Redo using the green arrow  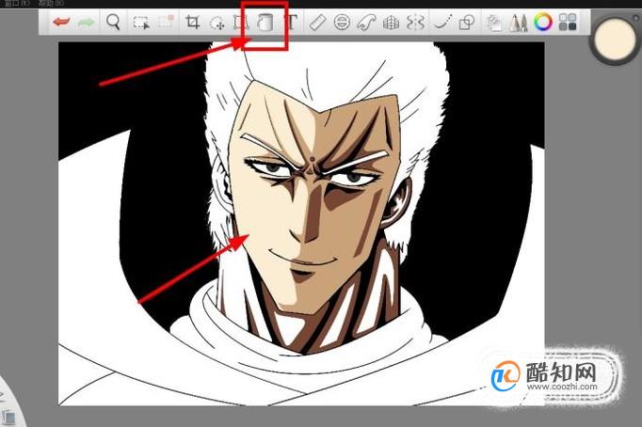pos(86,22)
